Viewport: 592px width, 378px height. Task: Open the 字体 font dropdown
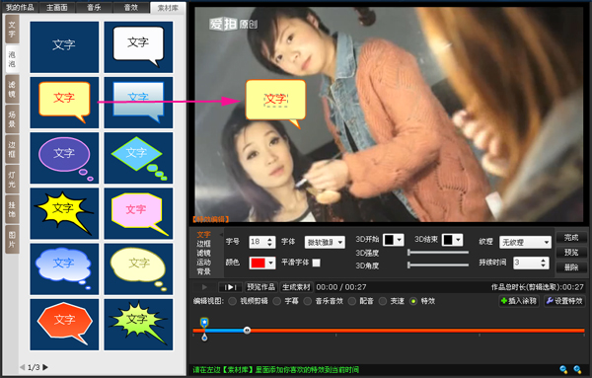coord(325,242)
